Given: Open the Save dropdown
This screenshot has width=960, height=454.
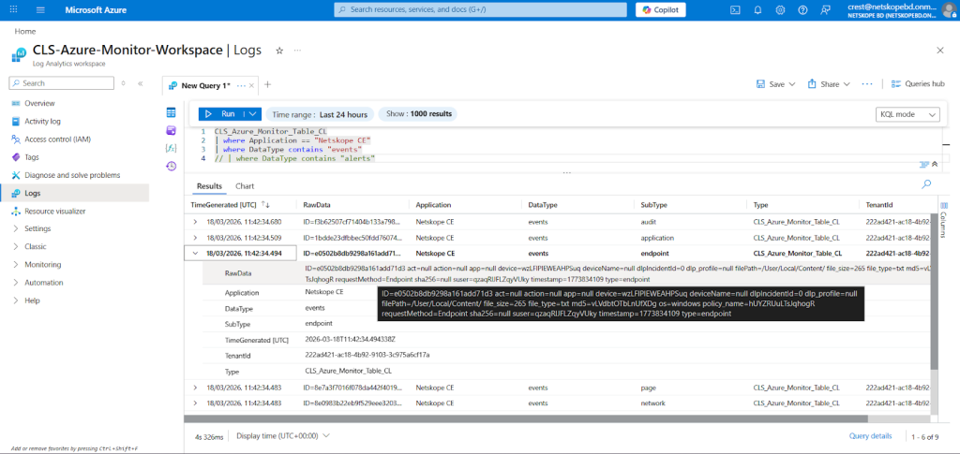Looking at the screenshot, I should point(775,84).
